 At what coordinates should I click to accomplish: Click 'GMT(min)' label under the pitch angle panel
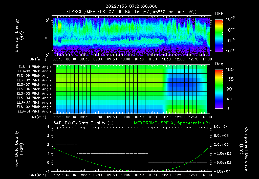coord(38,117)
